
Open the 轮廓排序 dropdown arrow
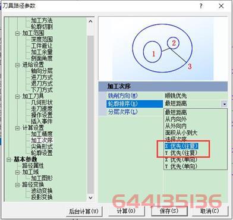(x=224, y=103)
